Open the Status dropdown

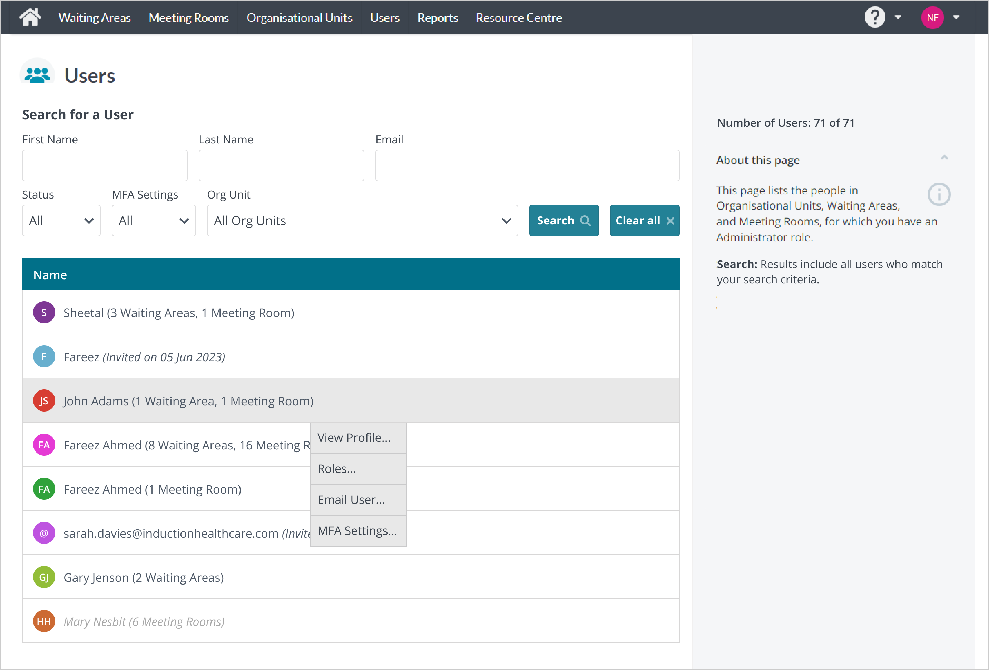(x=61, y=221)
